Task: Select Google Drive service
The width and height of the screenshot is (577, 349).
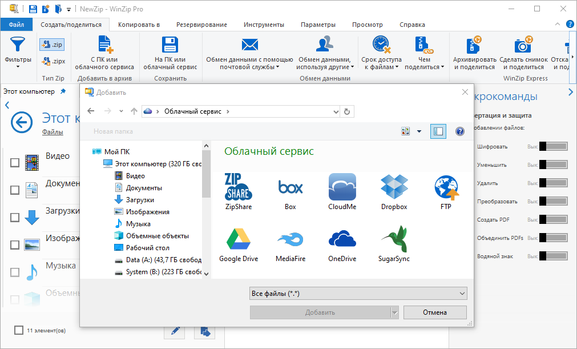Action: click(239, 245)
